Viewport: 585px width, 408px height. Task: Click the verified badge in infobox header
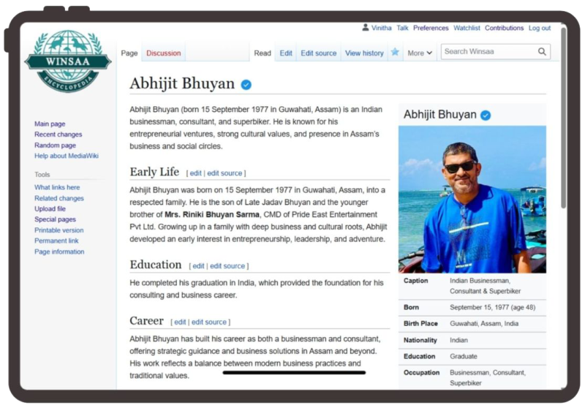click(485, 115)
